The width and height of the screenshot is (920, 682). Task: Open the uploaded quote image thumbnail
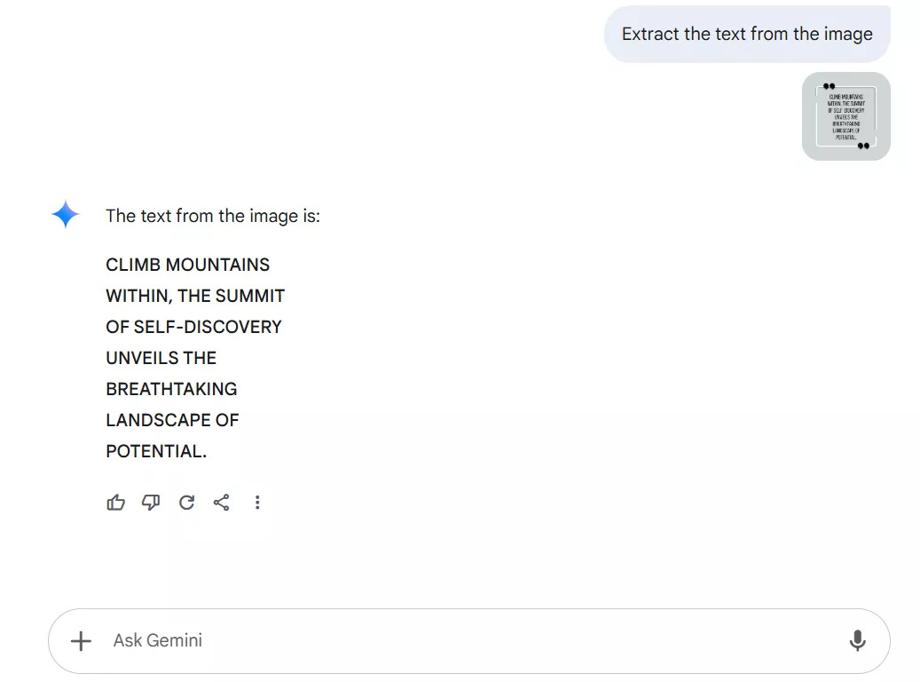[846, 116]
